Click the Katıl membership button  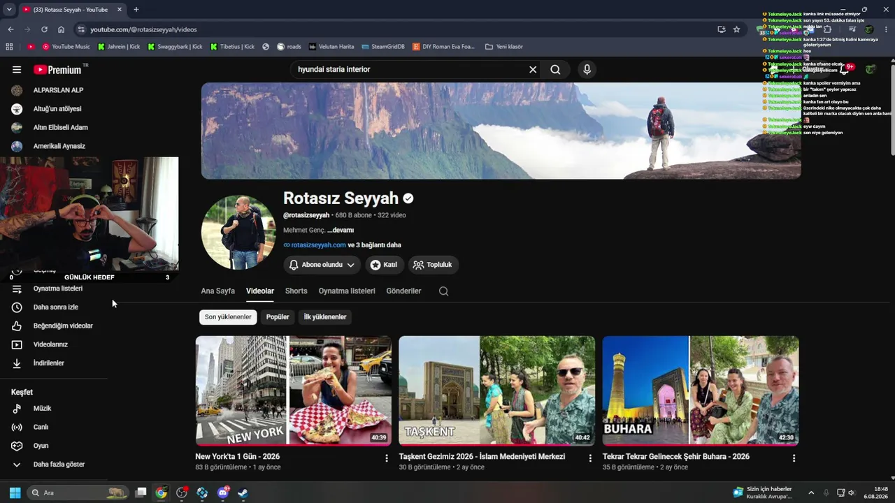tap(384, 265)
